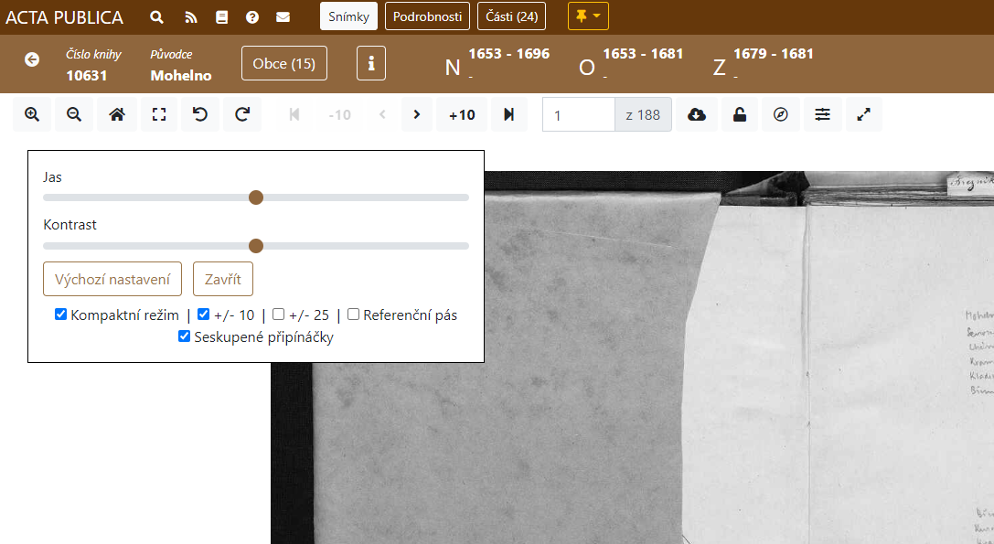
Task: Toggle image settings sliders icon
Action: tap(823, 114)
